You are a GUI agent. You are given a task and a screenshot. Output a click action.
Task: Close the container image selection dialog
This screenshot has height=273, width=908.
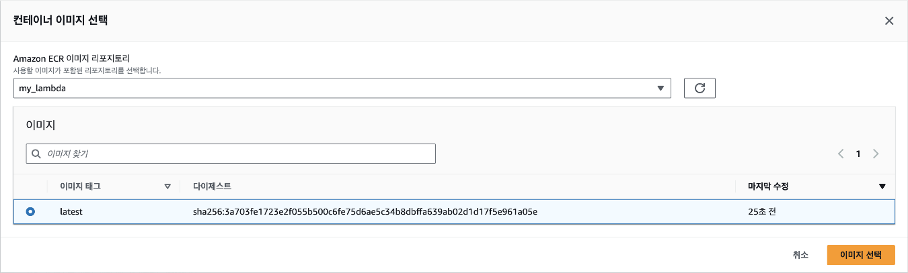[x=889, y=21]
